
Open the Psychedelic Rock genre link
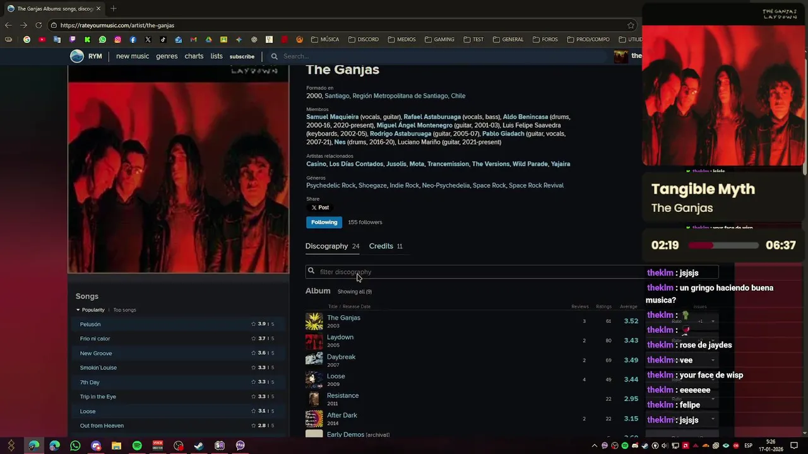click(331, 185)
